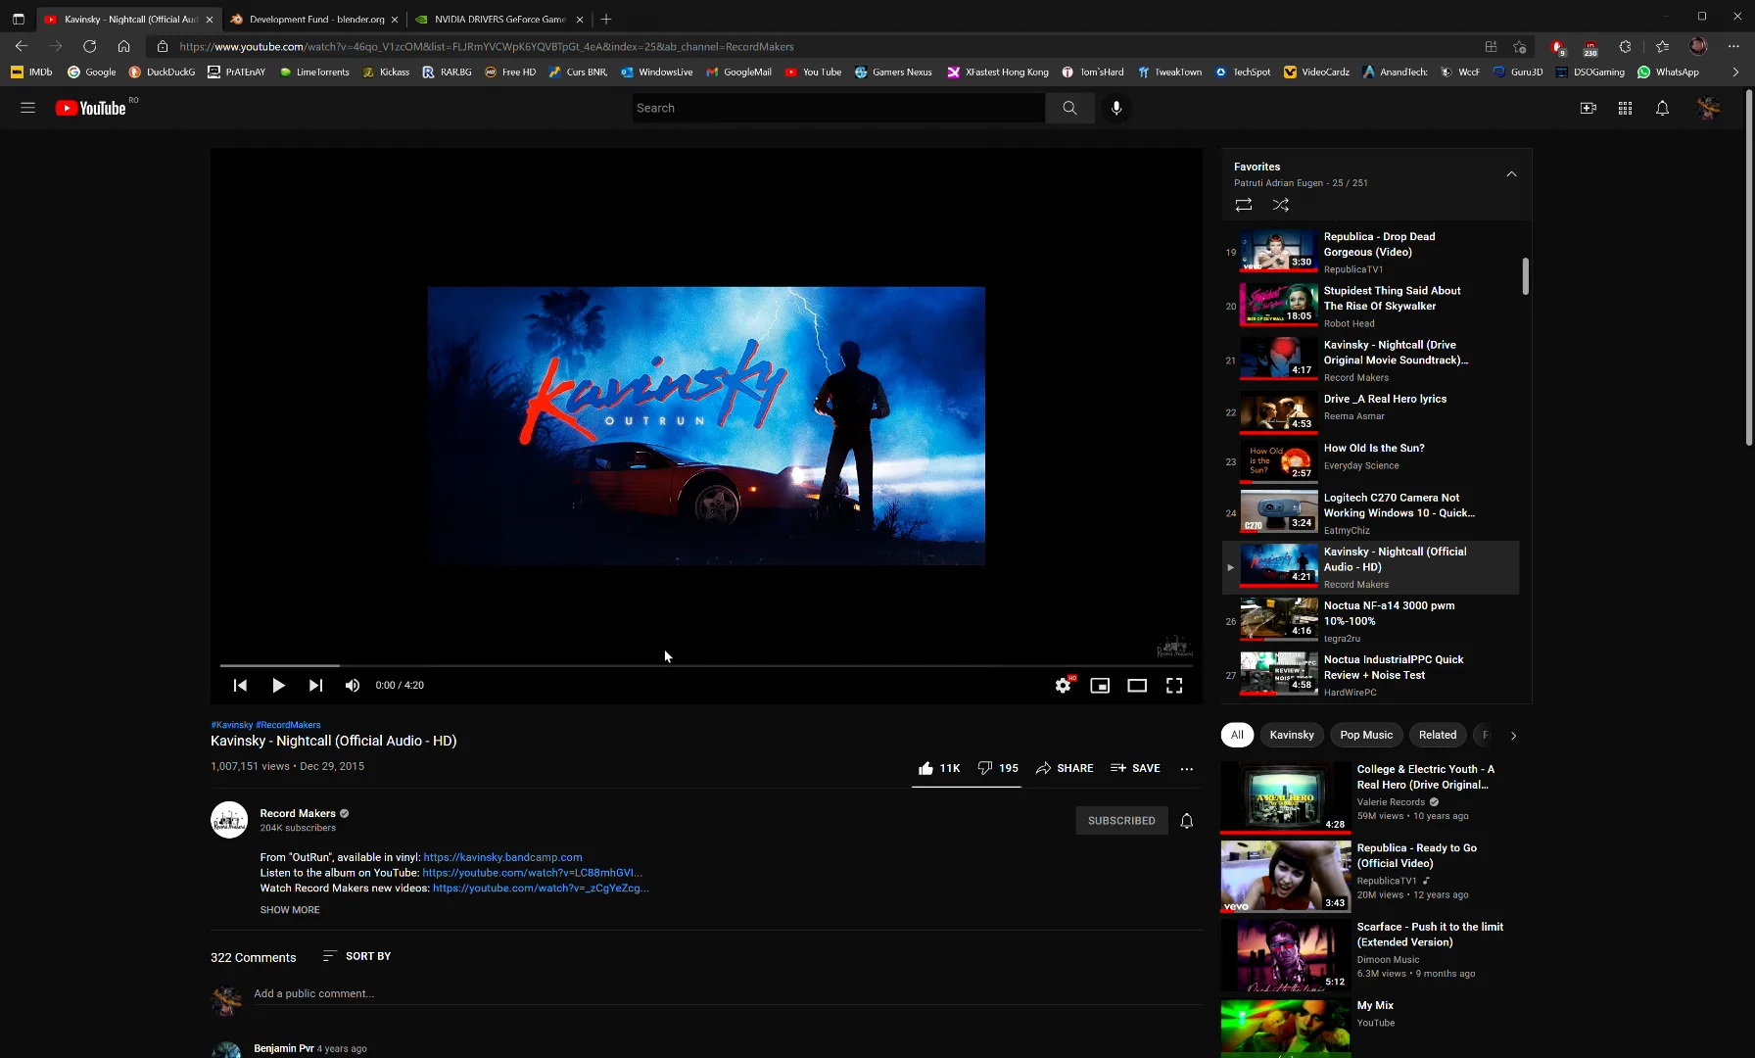Open a new browser tab

click(606, 19)
